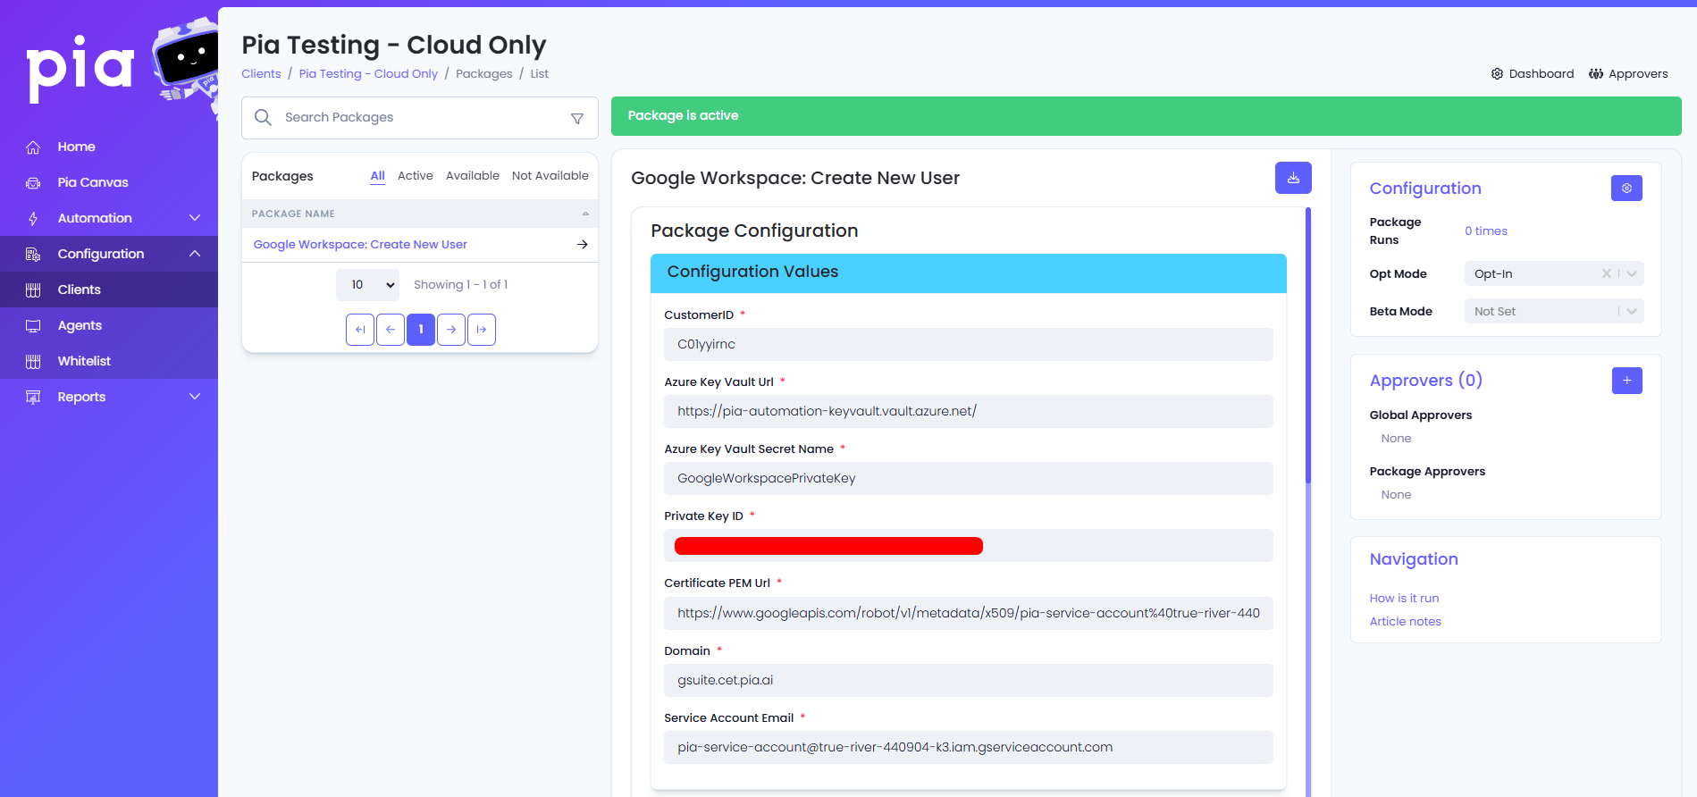Click the Approvers people icon

pyautogui.click(x=1596, y=73)
